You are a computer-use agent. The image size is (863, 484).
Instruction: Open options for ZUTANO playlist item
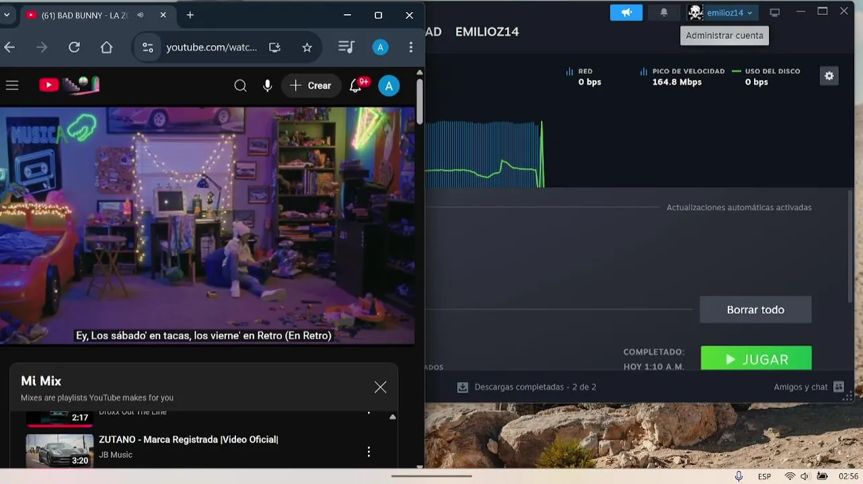369,452
